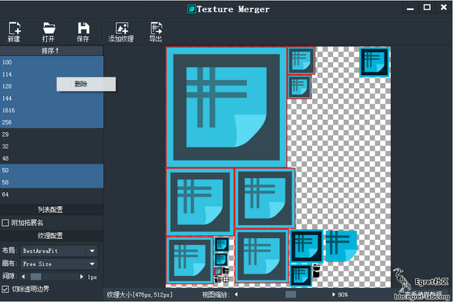
Task: Open the 布局 BestAreaFit dropdown
Action: (x=58, y=251)
